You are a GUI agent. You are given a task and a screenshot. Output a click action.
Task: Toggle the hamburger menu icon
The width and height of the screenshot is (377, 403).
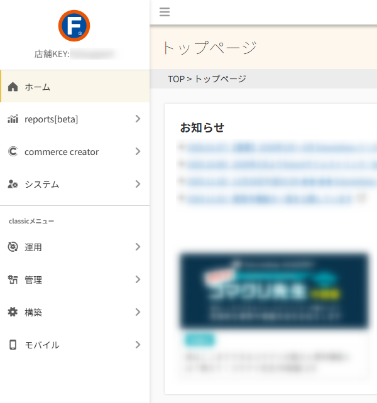click(x=165, y=12)
